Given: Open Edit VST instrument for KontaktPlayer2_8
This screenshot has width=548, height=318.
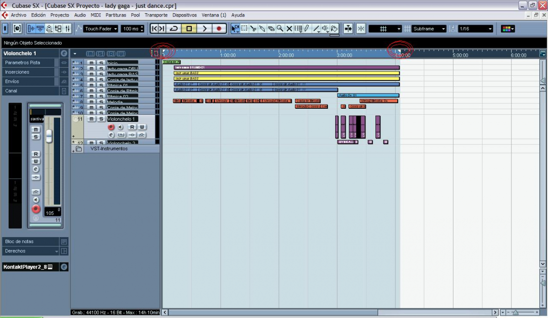Looking at the screenshot, I should pyautogui.click(x=64, y=267).
